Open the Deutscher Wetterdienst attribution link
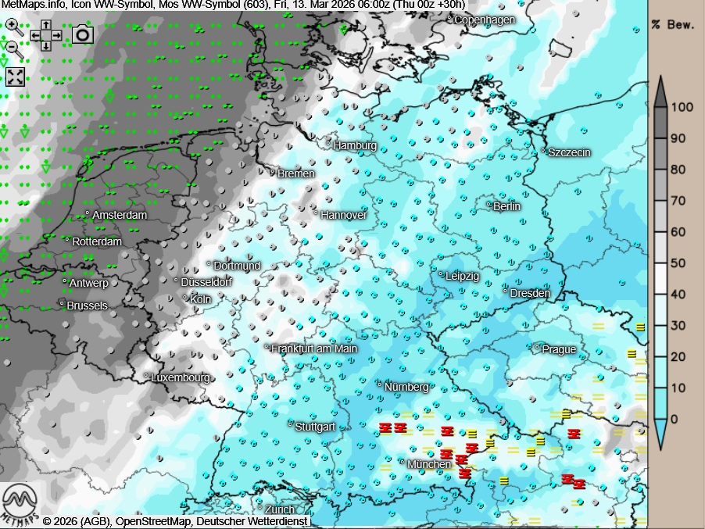This screenshot has height=529, width=705. coord(252,521)
